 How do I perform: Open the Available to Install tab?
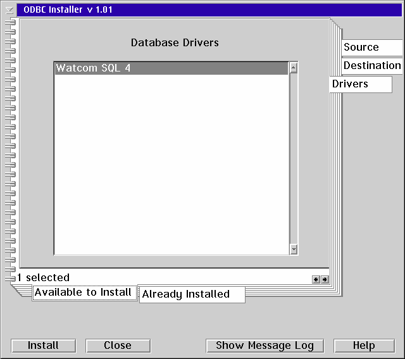[84, 293]
